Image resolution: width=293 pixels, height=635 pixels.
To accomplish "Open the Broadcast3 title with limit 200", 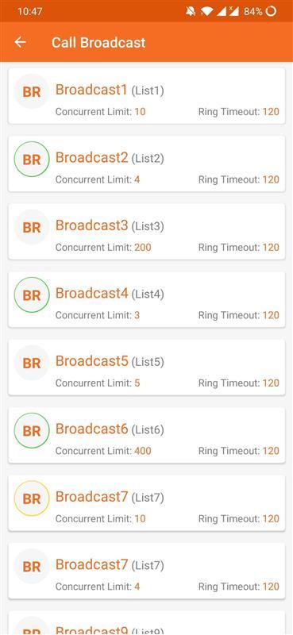I will (91, 225).
